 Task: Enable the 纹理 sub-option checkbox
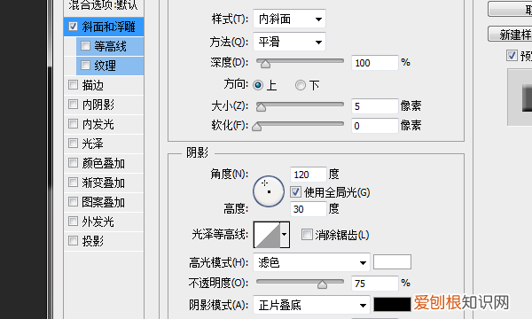click(x=85, y=65)
